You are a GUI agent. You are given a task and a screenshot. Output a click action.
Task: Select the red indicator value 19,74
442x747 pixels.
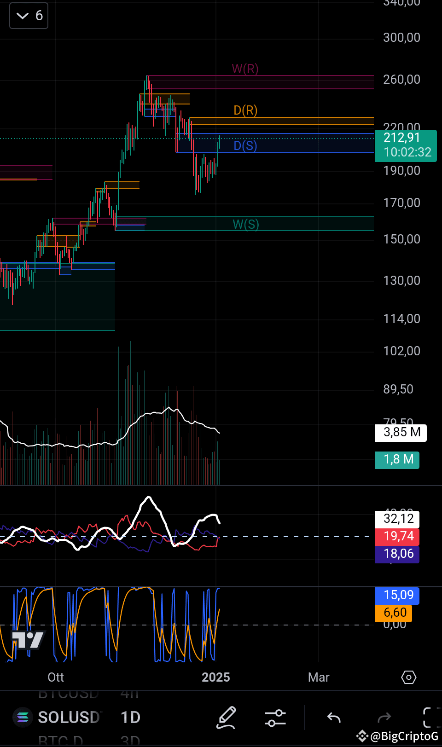click(x=397, y=536)
